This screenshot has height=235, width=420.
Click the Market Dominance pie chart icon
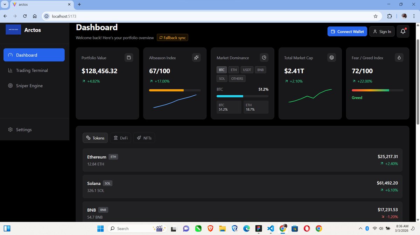pos(264,58)
